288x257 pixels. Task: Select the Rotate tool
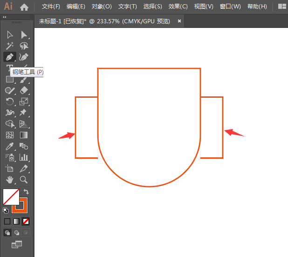tap(10, 101)
